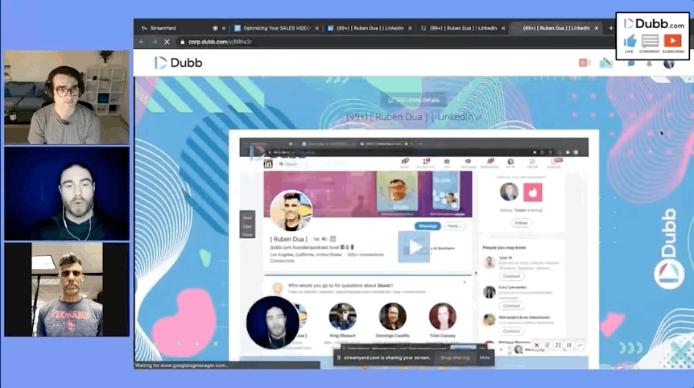The height and width of the screenshot is (388, 694).
Task: Hide the screen sharing notification bar
Action: tap(485, 357)
